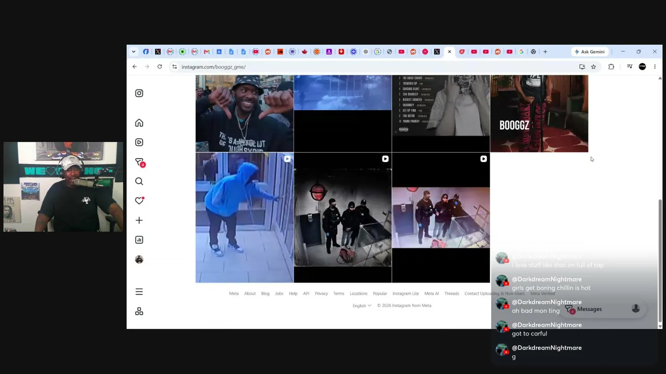Open the Dashboard chart icon in sidebar
Image resolution: width=666 pixels, height=374 pixels.
click(139, 239)
